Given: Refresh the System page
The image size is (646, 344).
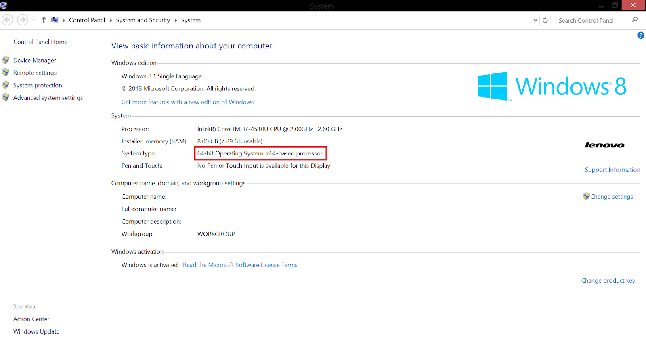Looking at the screenshot, I should pyautogui.click(x=545, y=20).
